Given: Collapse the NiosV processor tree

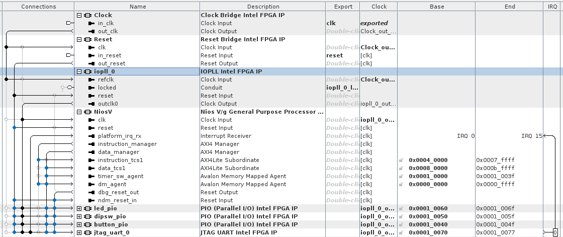Looking at the screenshot, I should point(79,112).
